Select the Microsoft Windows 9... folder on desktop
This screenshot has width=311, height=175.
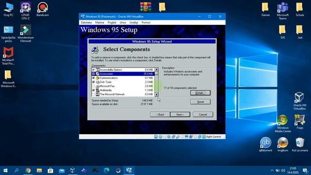[x=8, y=79]
